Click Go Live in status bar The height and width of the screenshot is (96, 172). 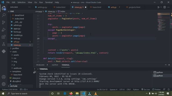tap(145, 90)
